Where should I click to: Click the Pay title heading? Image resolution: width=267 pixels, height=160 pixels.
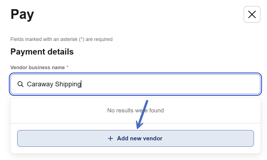[x=22, y=14]
